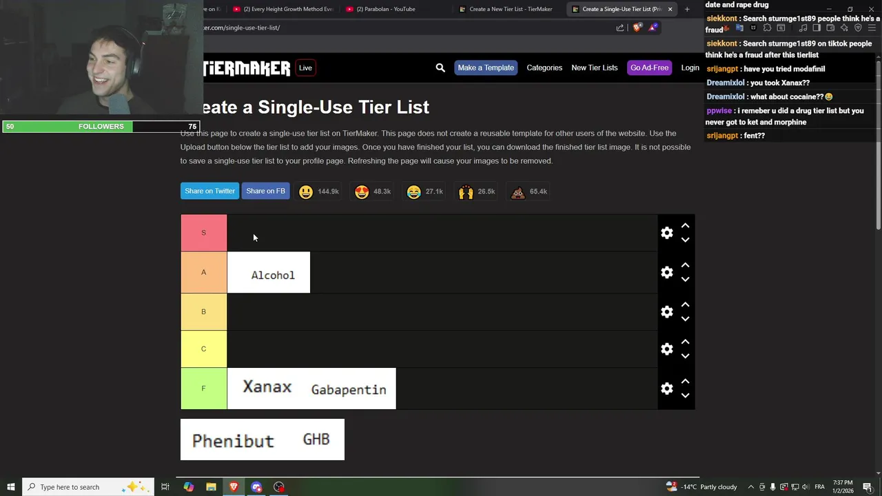Click the green F tier label
The width and height of the screenshot is (882, 496).
click(x=203, y=389)
